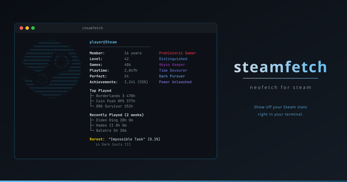Image resolution: width=347 pixels, height=182 pixels.
Task: Click the steamfetch title bar label
Action: tap(93, 28)
